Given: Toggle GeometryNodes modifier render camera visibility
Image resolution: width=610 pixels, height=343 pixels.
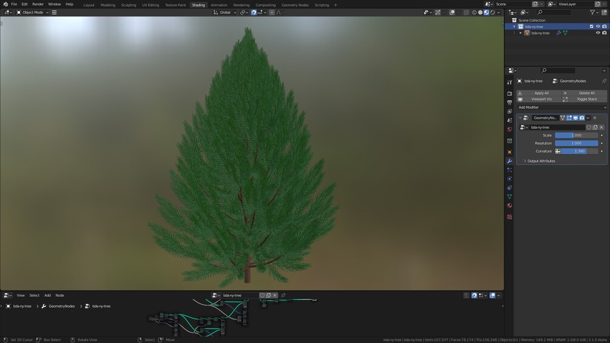Looking at the screenshot, I should (x=581, y=118).
